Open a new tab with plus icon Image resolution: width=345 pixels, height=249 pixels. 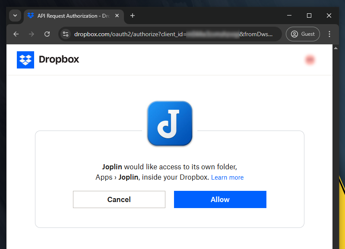(133, 16)
